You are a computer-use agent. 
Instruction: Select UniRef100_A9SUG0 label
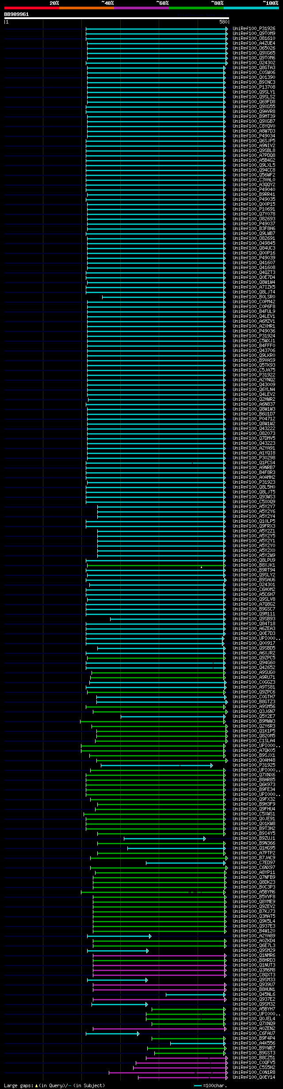tap(254, 673)
